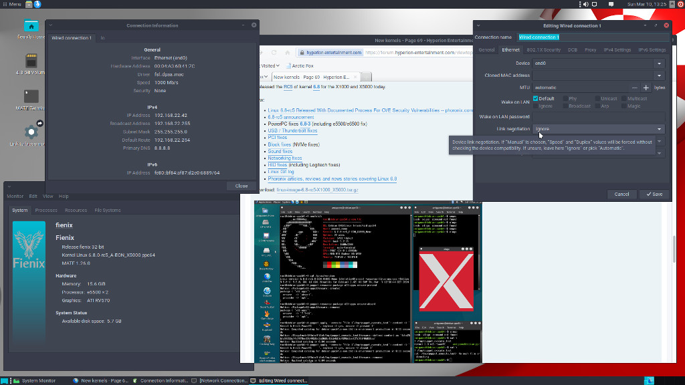Screen dimensions: 685x385
Task: Open the Most Visited bookmarks dropdown
Action: [270, 66]
